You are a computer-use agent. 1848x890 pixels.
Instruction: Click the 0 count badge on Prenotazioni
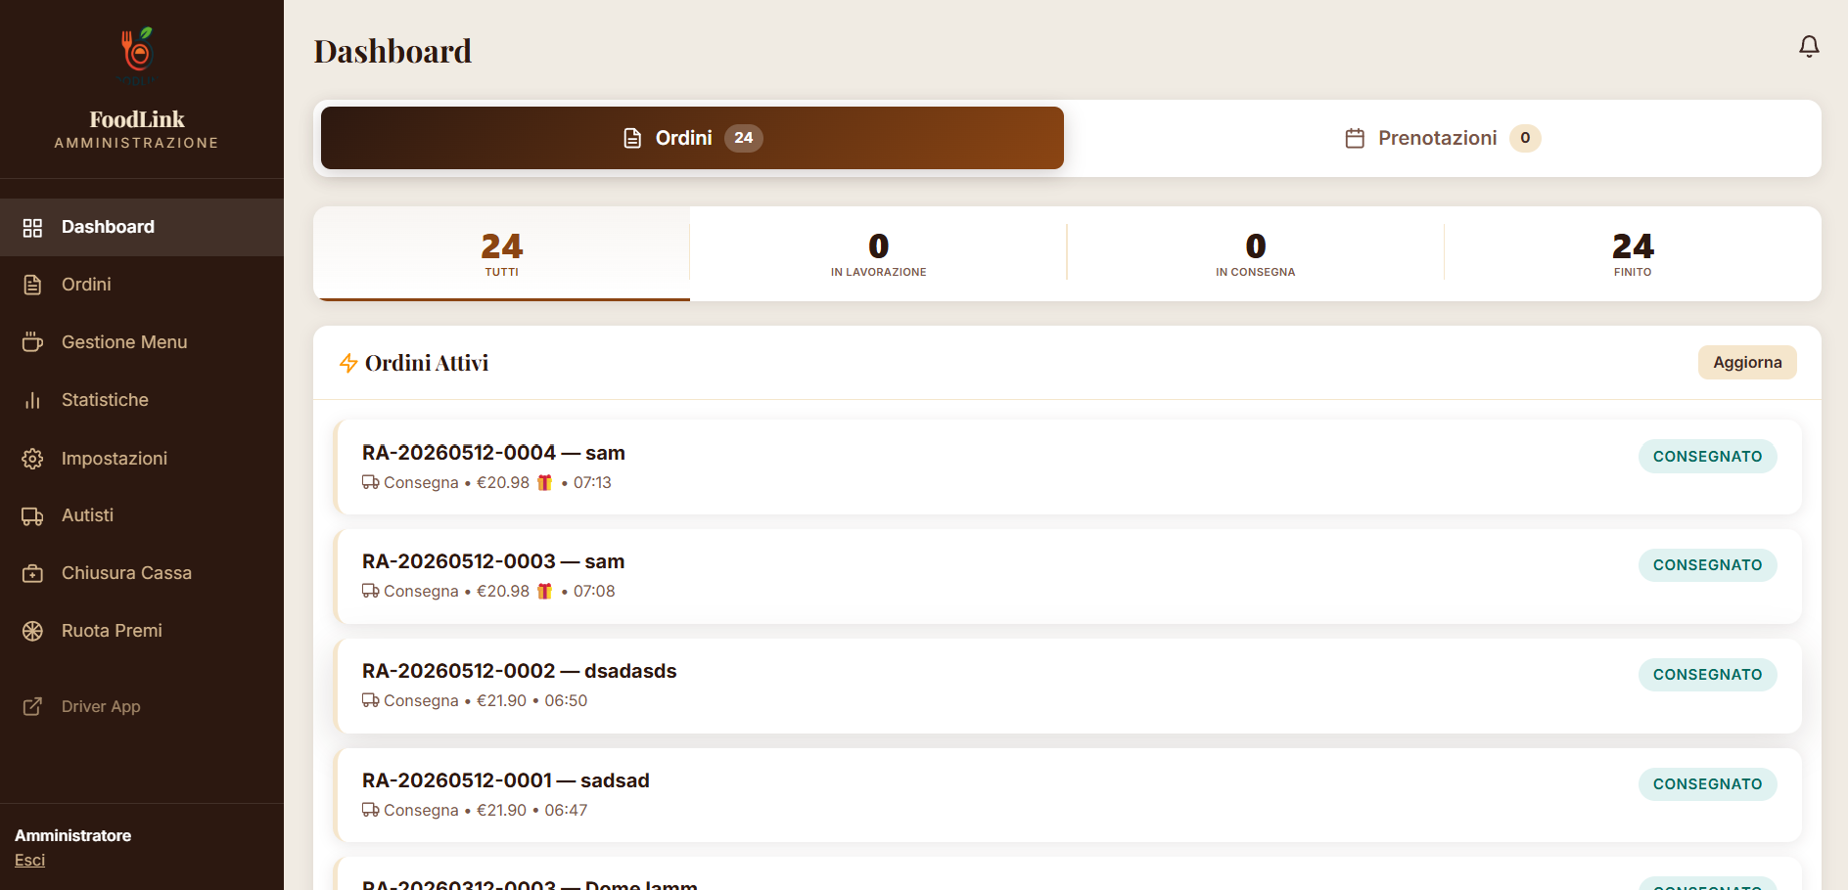tap(1525, 138)
